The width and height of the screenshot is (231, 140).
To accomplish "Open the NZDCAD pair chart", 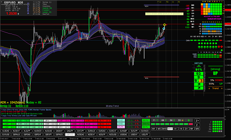I will (x=81, y=134).
